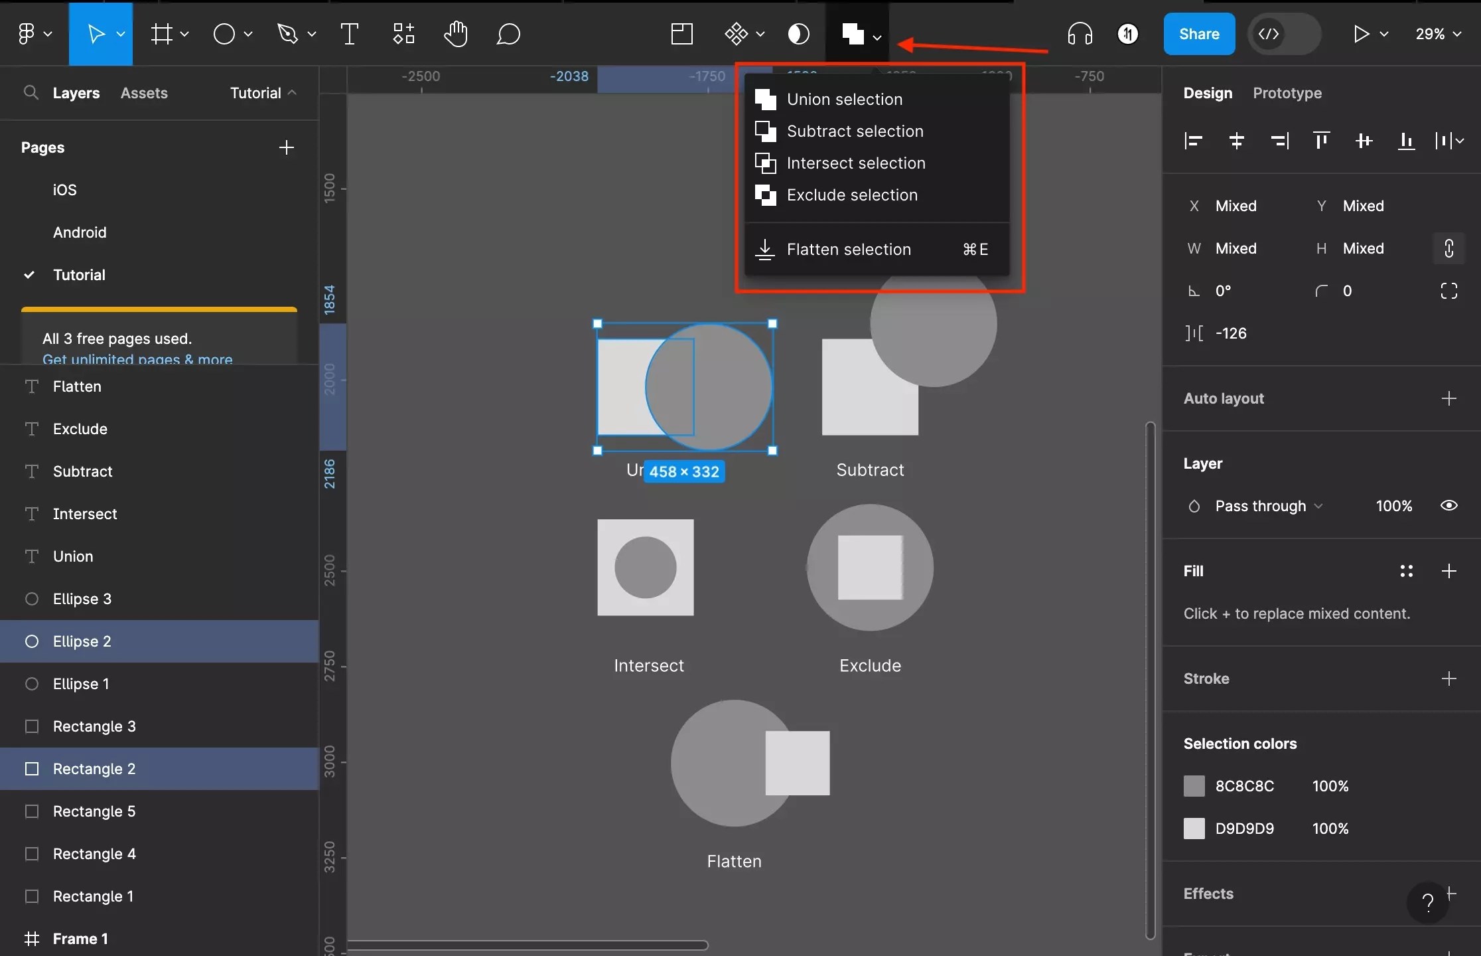Switch to the Prototype tab
This screenshot has height=956, width=1481.
pyautogui.click(x=1286, y=93)
